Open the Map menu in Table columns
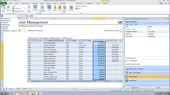The image size is (170, 95). click(127, 24)
